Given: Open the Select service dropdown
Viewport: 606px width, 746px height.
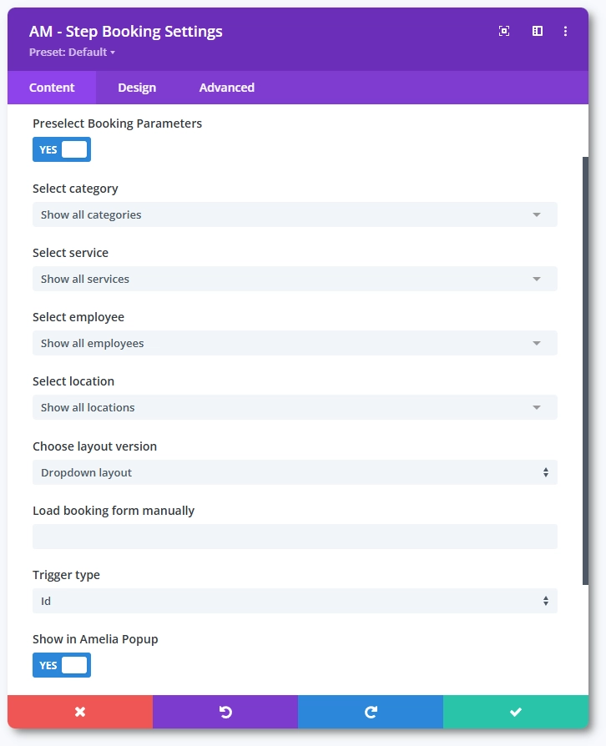Looking at the screenshot, I should click(295, 279).
